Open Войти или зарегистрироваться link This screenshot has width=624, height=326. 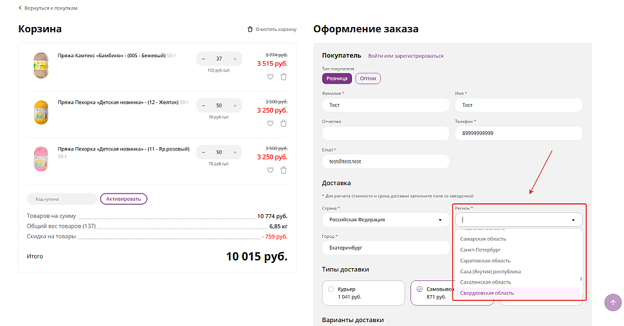click(405, 56)
